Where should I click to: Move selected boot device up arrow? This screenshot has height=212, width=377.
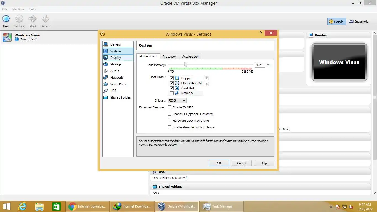pos(206,78)
